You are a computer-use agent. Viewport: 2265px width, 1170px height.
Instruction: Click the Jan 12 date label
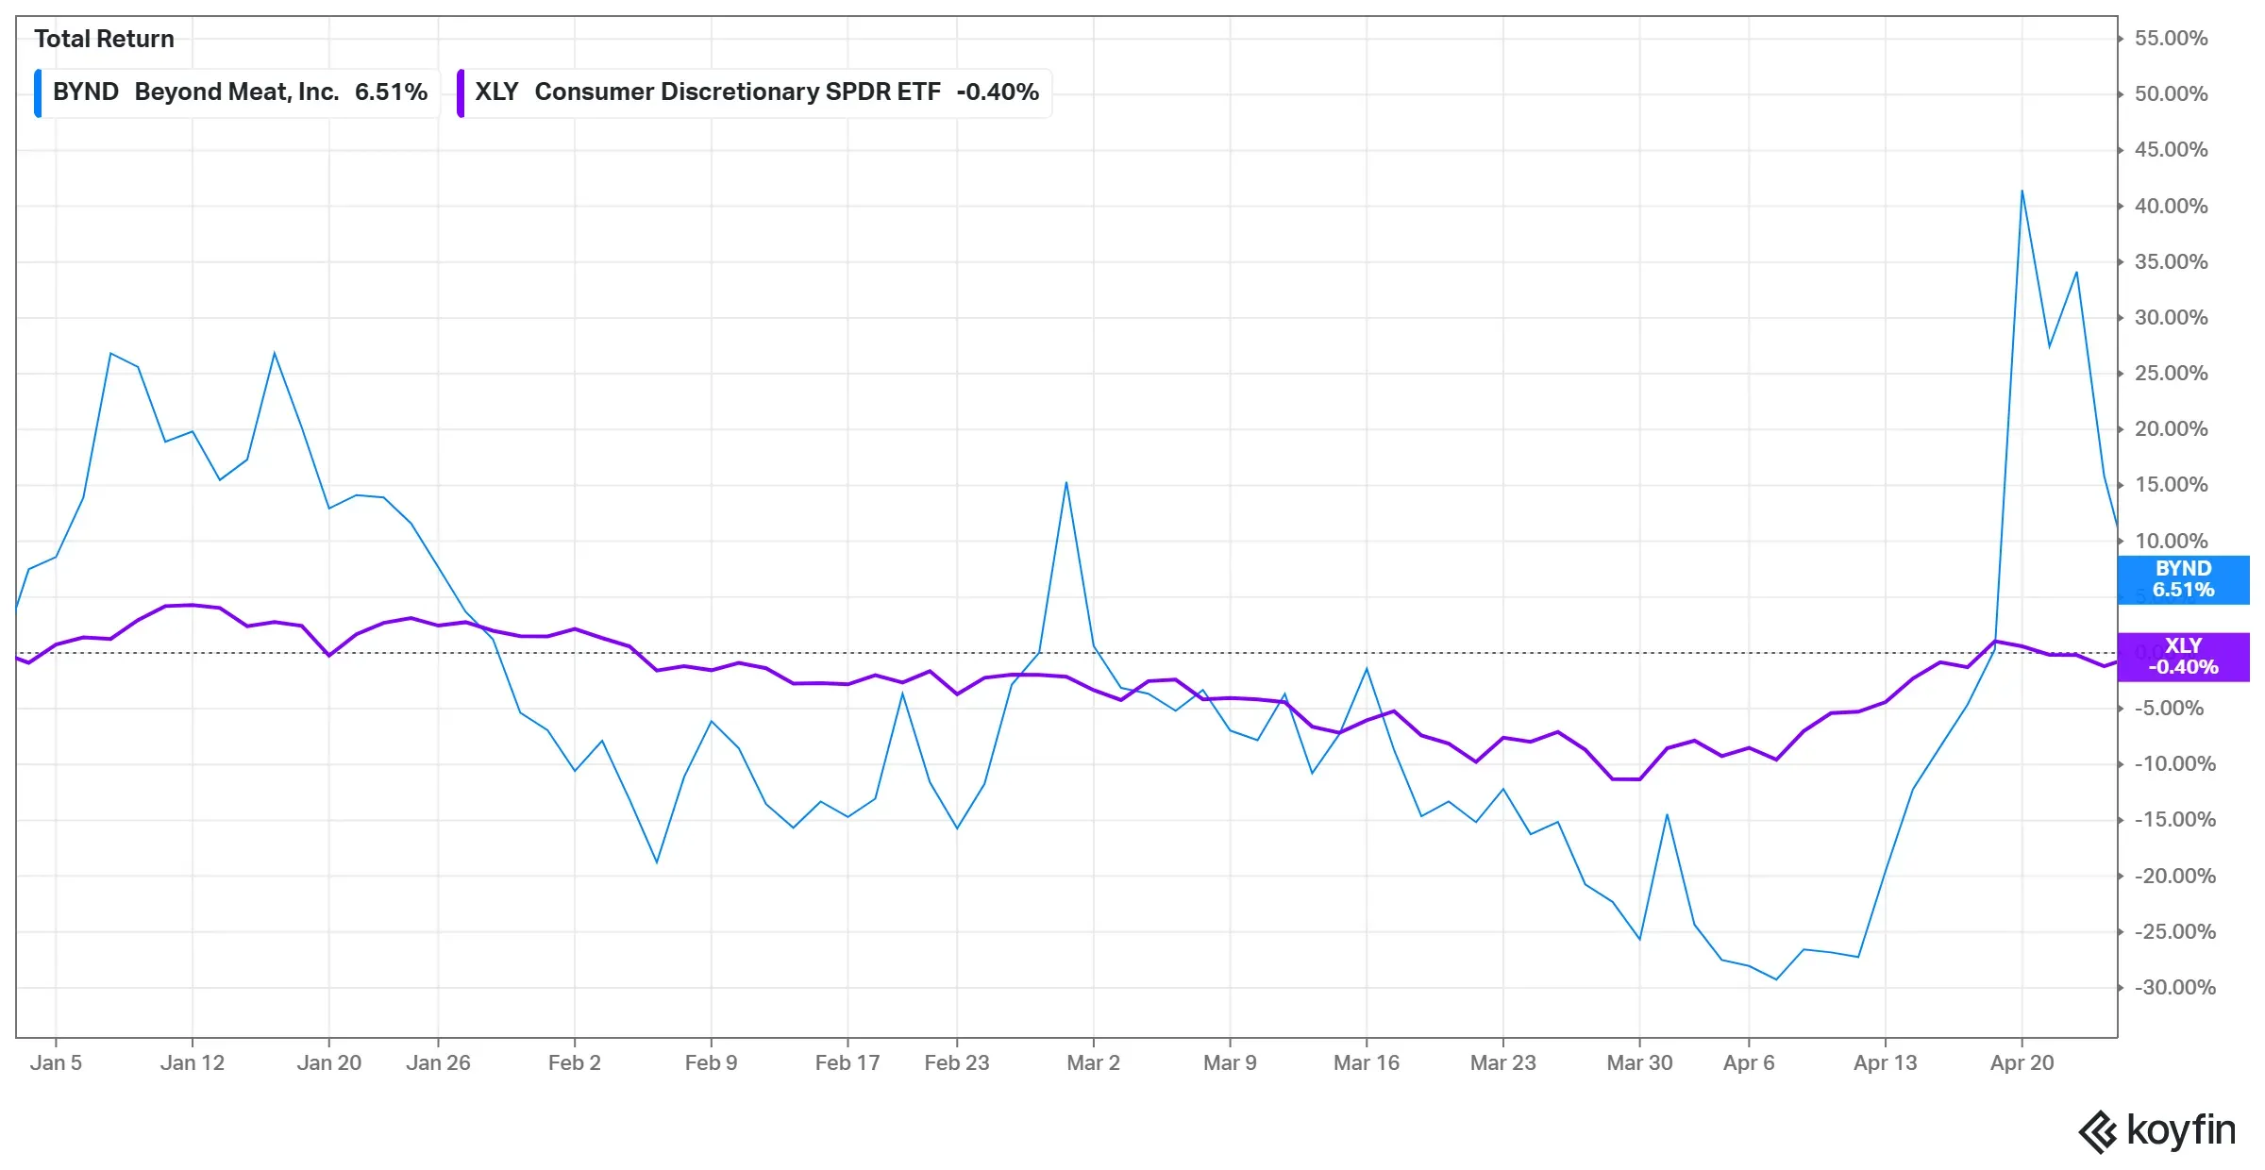click(x=193, y=1062)
